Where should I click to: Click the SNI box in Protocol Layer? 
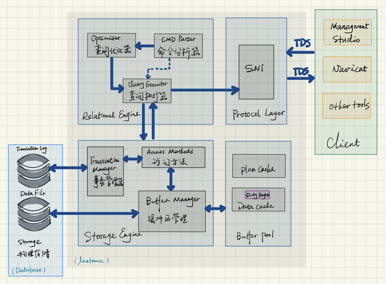pyautogui.click(x=256, y=72)
